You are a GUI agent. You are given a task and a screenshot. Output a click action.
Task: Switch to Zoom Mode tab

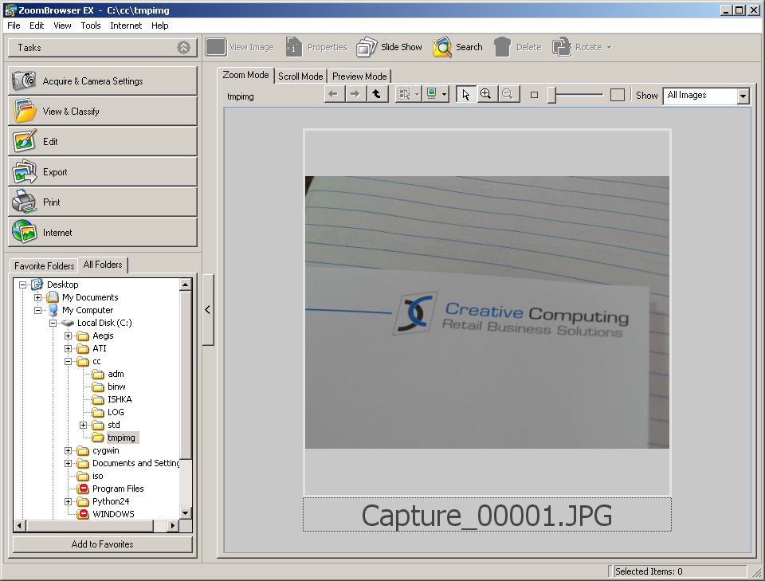pyautogui.click(x=245, y=75)
